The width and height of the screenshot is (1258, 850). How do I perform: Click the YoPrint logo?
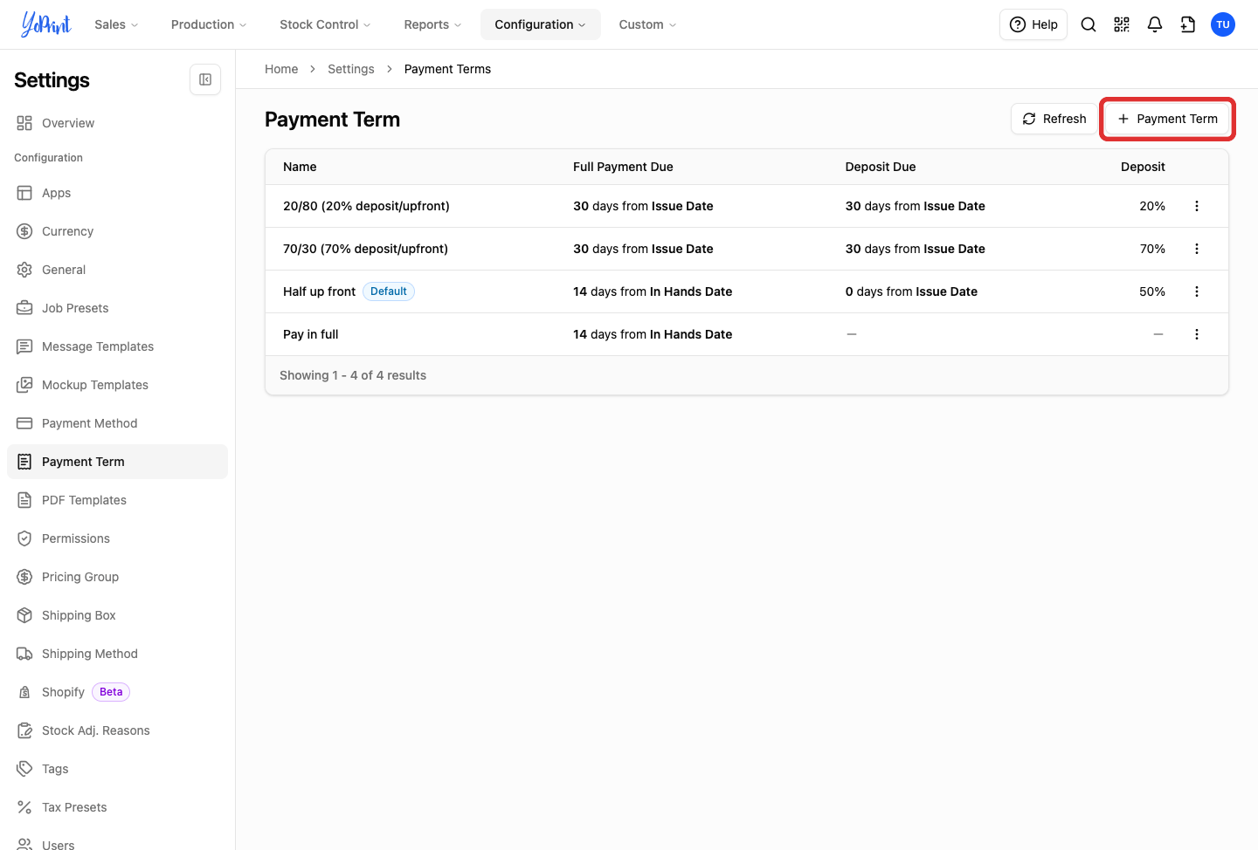(46, 24)
